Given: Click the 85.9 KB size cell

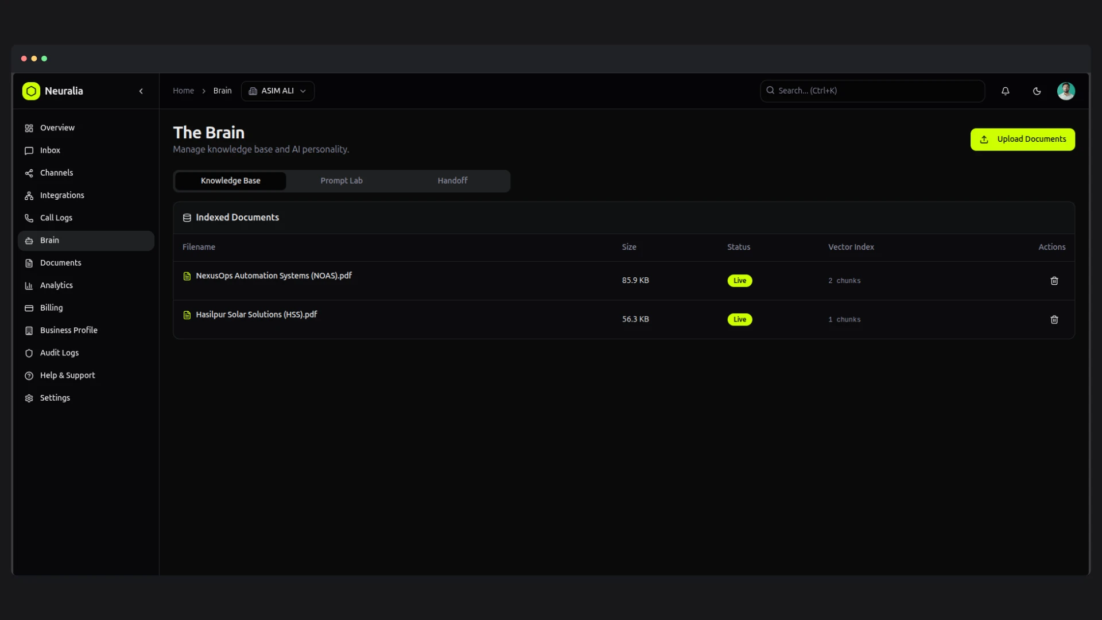Looking at the screenshot, I should click(635, 281).
